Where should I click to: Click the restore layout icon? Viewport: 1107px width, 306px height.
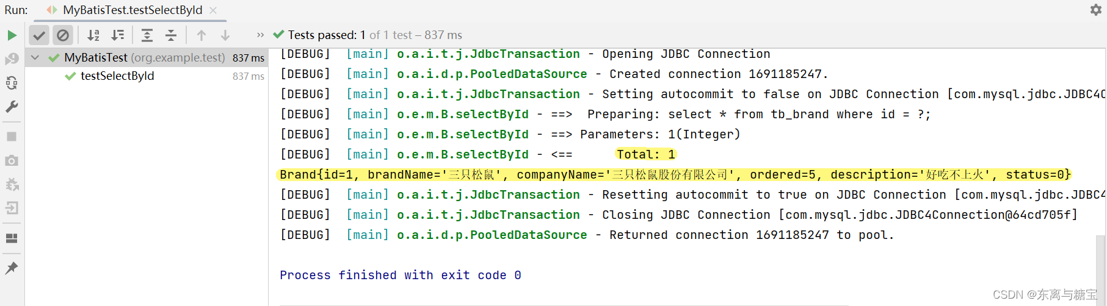coord(12,238)
